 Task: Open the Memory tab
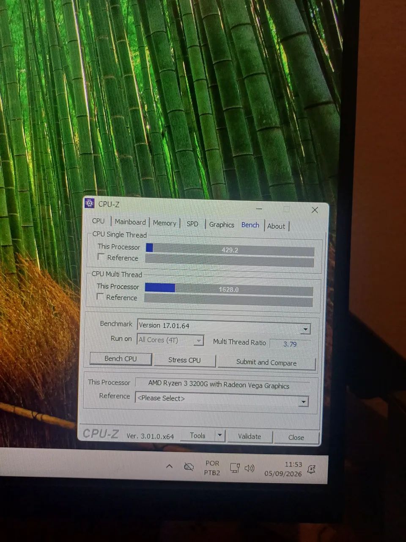tap(165, 223)
